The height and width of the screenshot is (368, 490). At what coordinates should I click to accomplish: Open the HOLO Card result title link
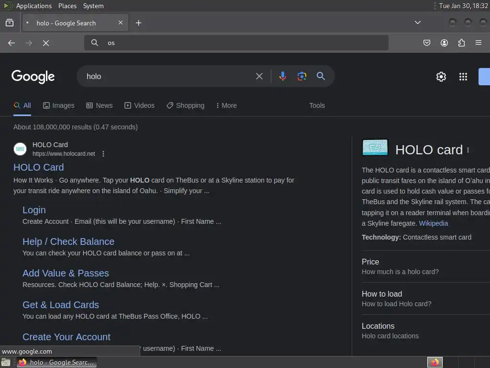pos(38,167)
